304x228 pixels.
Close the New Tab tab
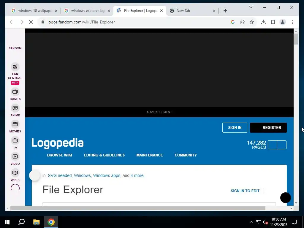coord(214,11)
